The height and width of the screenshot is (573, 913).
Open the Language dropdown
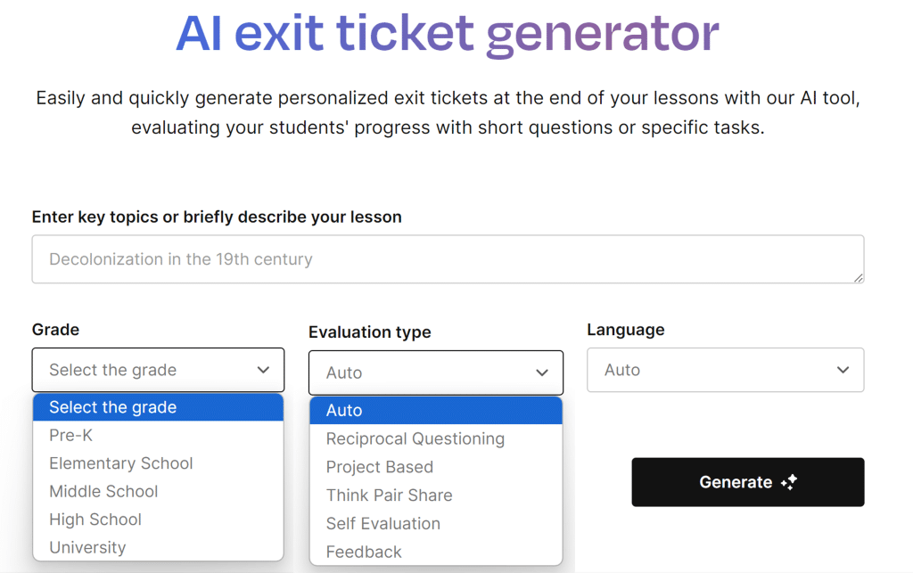click(725, 369)
